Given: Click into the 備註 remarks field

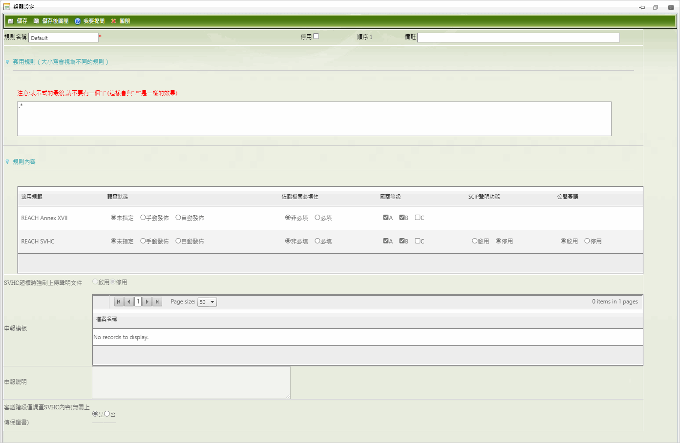Looking at the screenshot, I should pos(518,38).
